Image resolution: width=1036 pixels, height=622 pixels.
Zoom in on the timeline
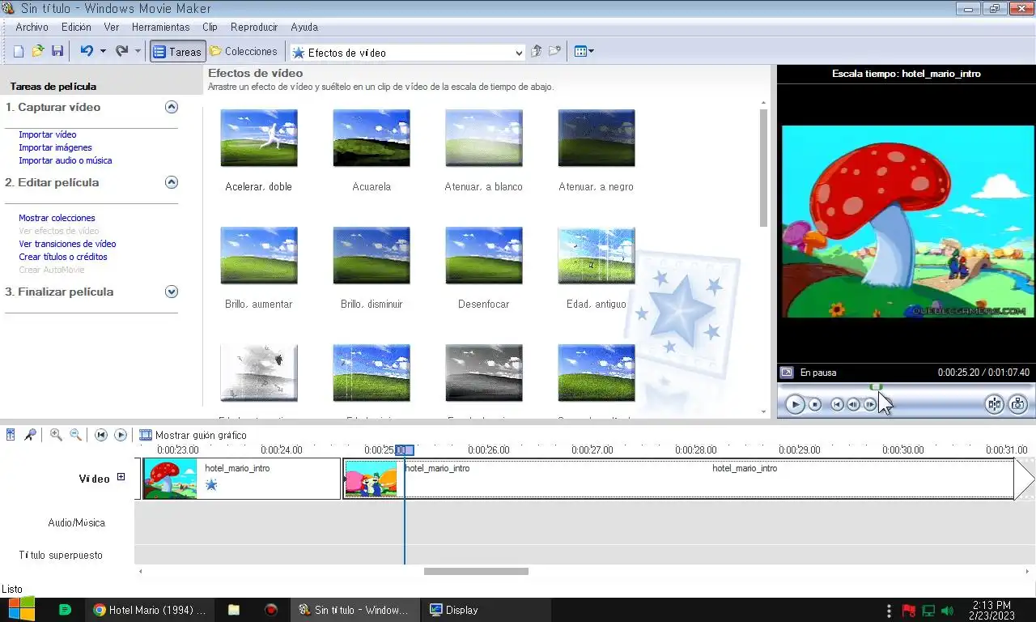[56, 435]
